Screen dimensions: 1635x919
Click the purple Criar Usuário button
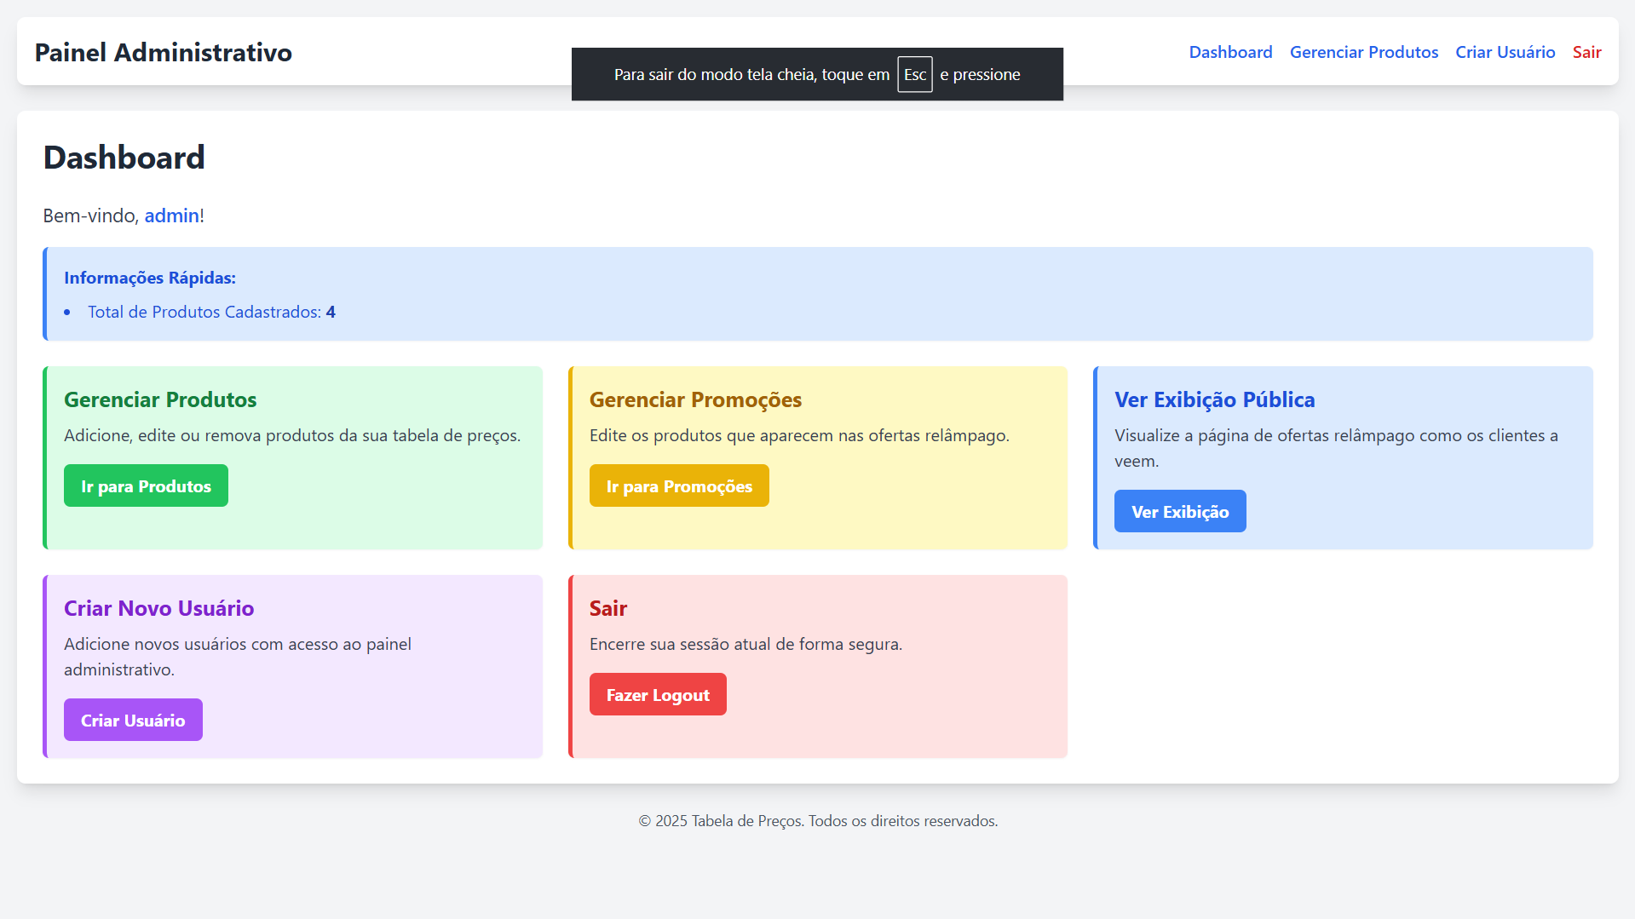tap(133, 720)
